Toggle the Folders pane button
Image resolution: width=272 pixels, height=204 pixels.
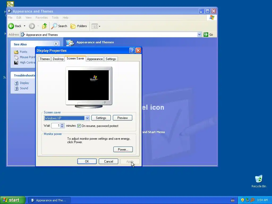coord(79,26)
